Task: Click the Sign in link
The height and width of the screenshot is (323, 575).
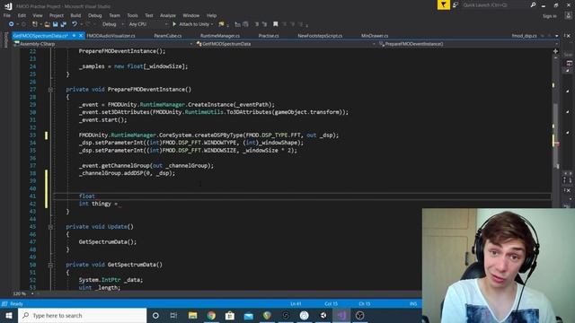Action: (x=549, y=16)
